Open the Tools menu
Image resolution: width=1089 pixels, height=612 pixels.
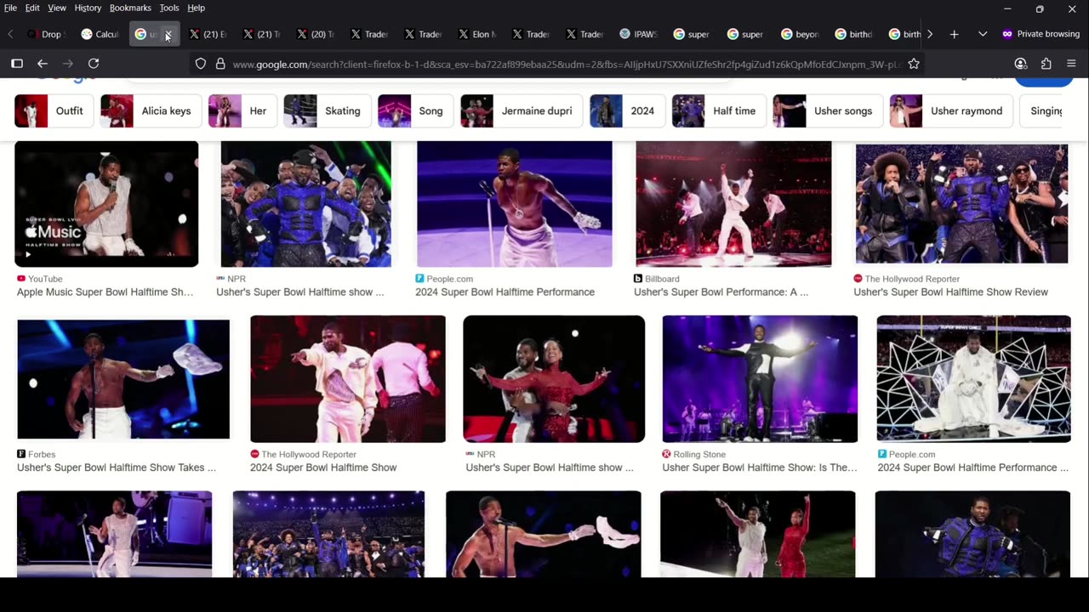[169, 8]
